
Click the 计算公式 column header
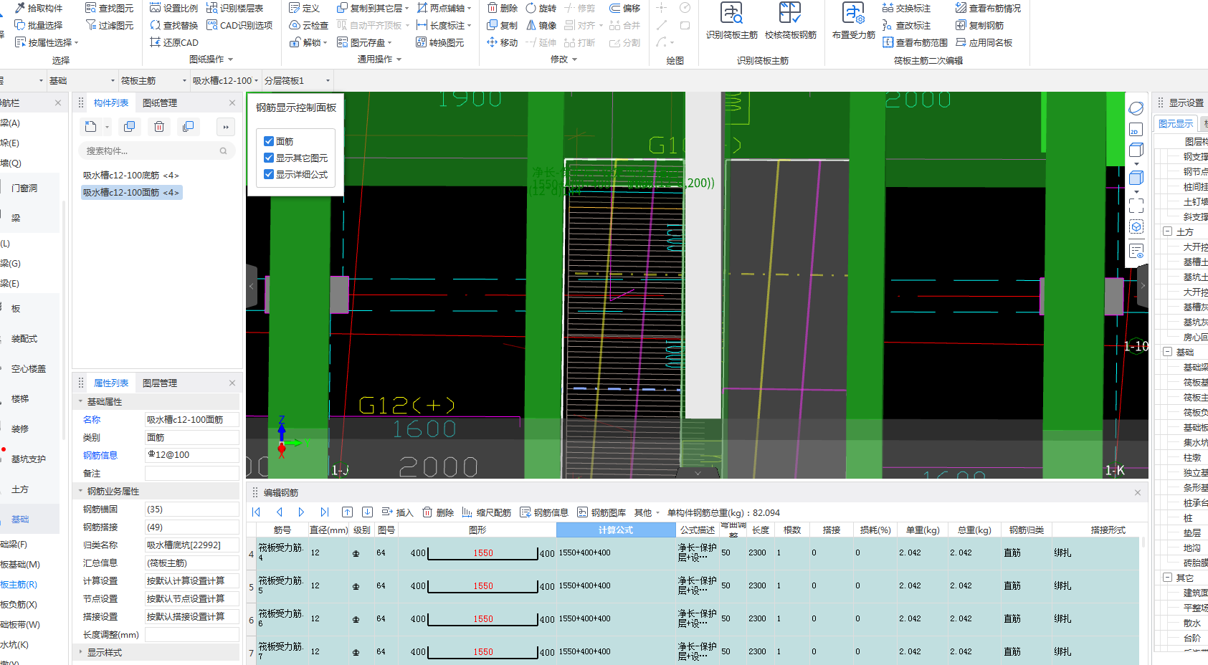tap(616, 530)
